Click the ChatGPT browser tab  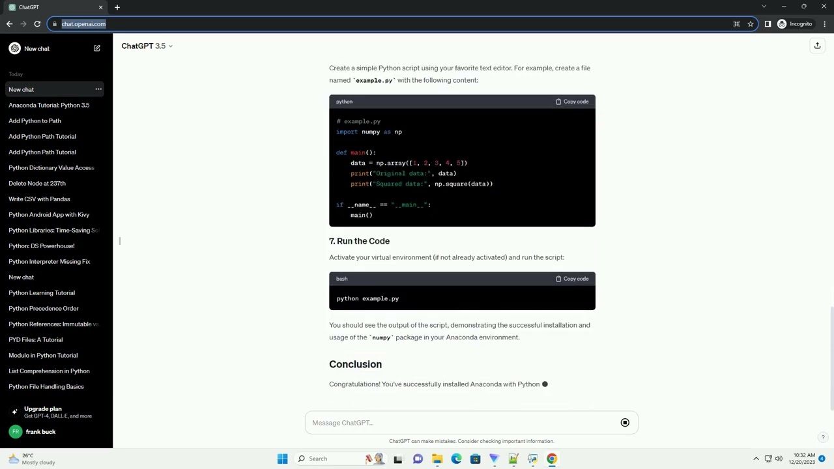click(x=55, y=7)
